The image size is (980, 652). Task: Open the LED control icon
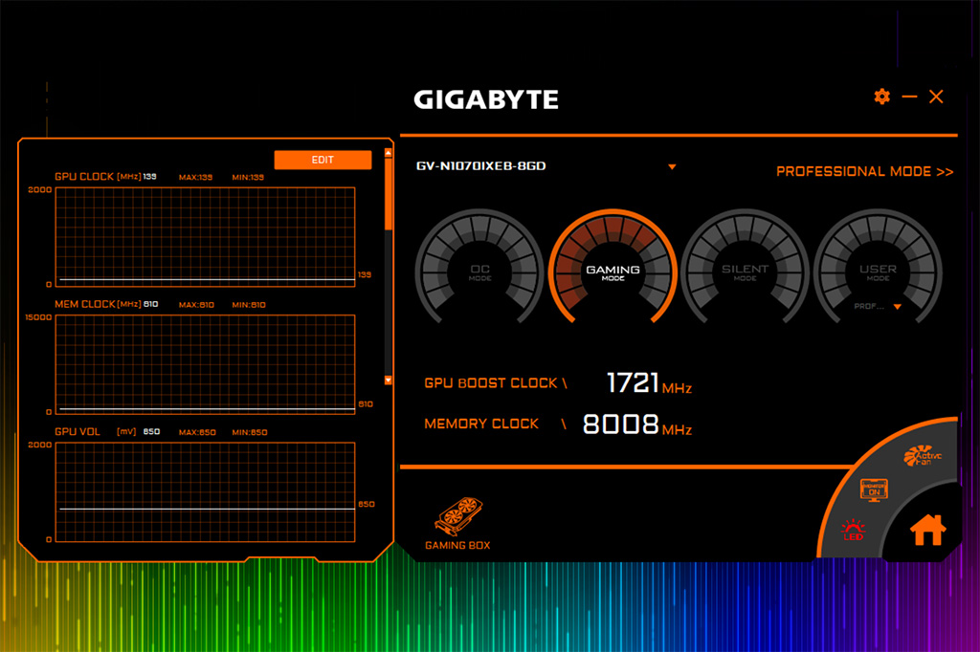click(853, 530)
